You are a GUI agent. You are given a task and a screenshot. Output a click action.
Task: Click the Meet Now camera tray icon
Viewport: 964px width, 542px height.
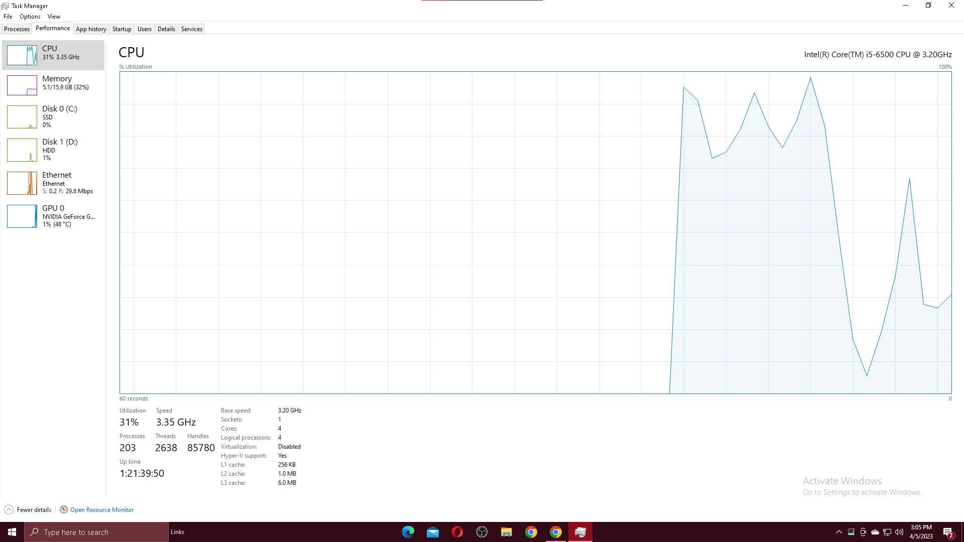863,532
